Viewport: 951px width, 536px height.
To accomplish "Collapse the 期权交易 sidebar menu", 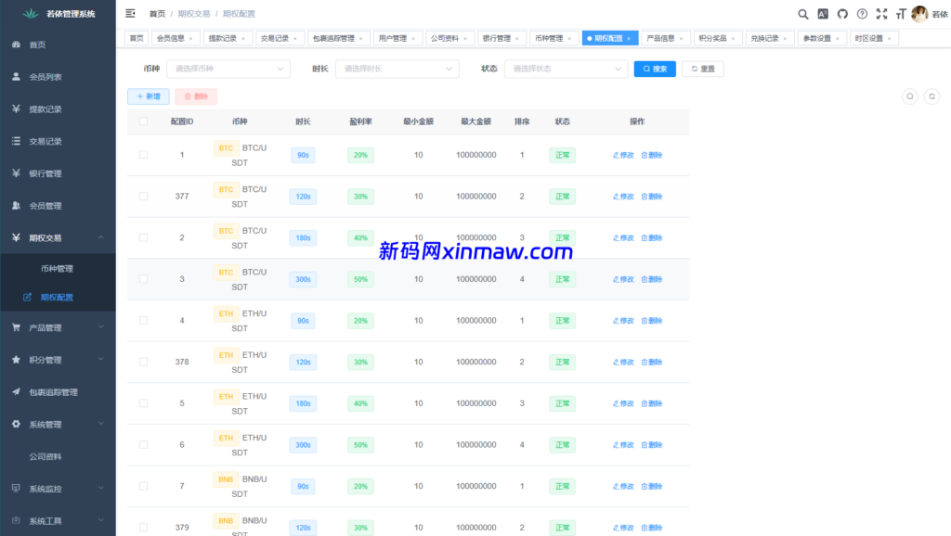I will coord(58,237).
